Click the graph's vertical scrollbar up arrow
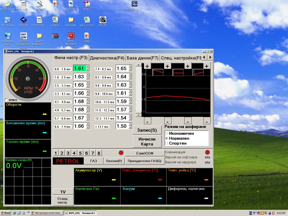Screen dimensions: 288x216 pos(138,65)
